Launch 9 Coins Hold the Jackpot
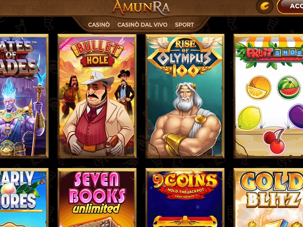Viewport: 303px width, 227px height. click(x=185, y=197)
